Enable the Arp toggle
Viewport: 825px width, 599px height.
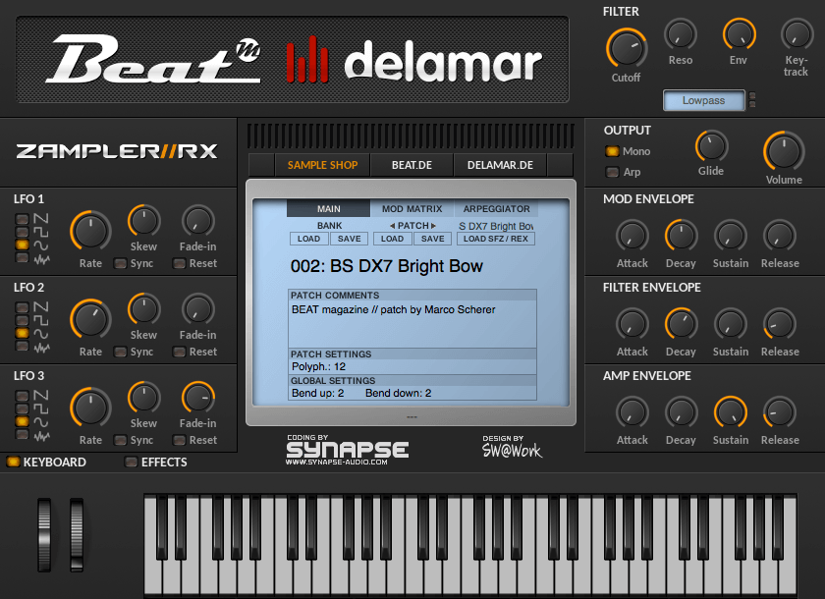click(x=612, y=172)
